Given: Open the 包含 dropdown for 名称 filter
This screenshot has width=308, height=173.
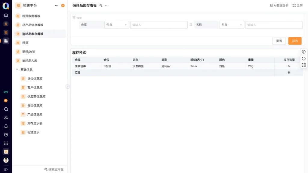Looking at the screenshot, I should [x=232, y=25].
